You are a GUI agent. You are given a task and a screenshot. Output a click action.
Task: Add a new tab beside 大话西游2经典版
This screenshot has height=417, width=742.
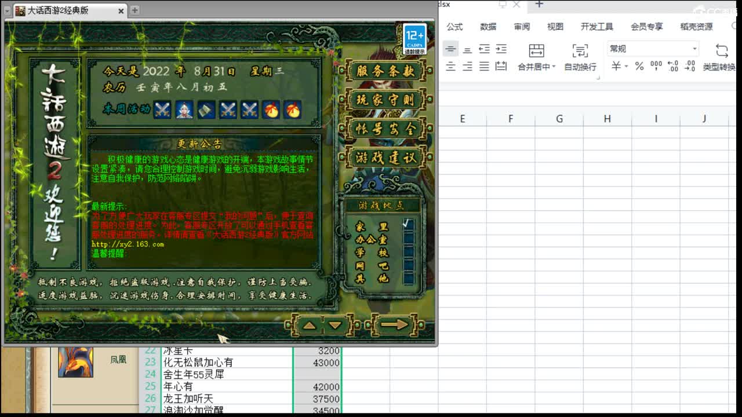click(134, 10)
